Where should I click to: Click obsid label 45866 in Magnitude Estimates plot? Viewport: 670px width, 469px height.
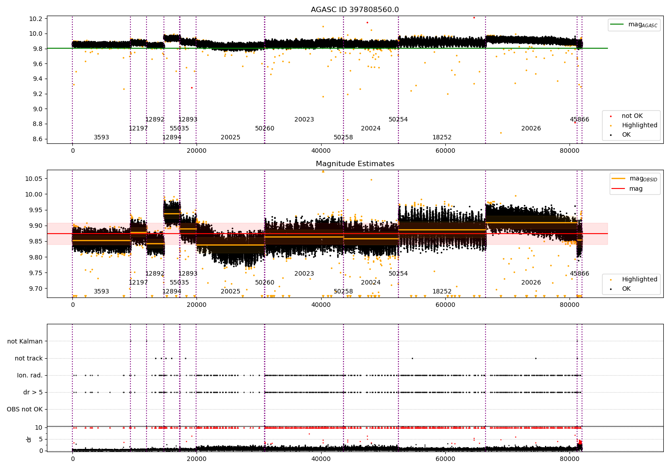579,274
